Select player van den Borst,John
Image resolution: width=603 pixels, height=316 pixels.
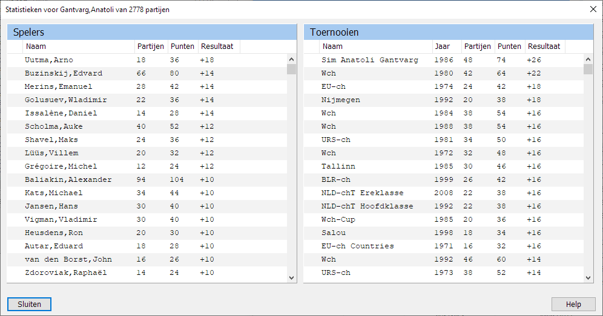pyautogui.click(x=147, y=260)
